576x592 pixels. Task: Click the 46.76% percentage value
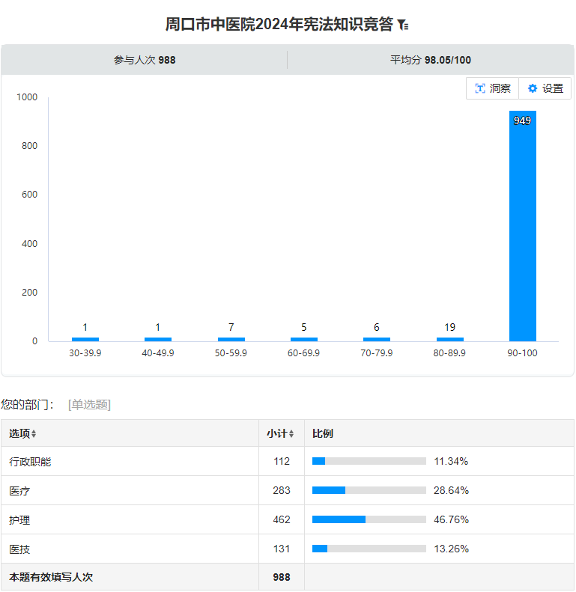point(451,519)
